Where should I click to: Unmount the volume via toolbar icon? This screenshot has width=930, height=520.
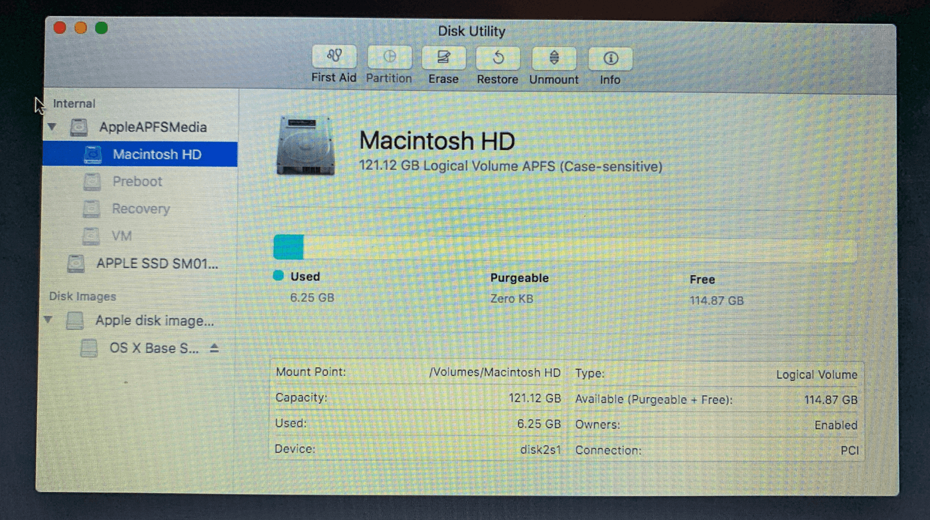coord(554,58)
